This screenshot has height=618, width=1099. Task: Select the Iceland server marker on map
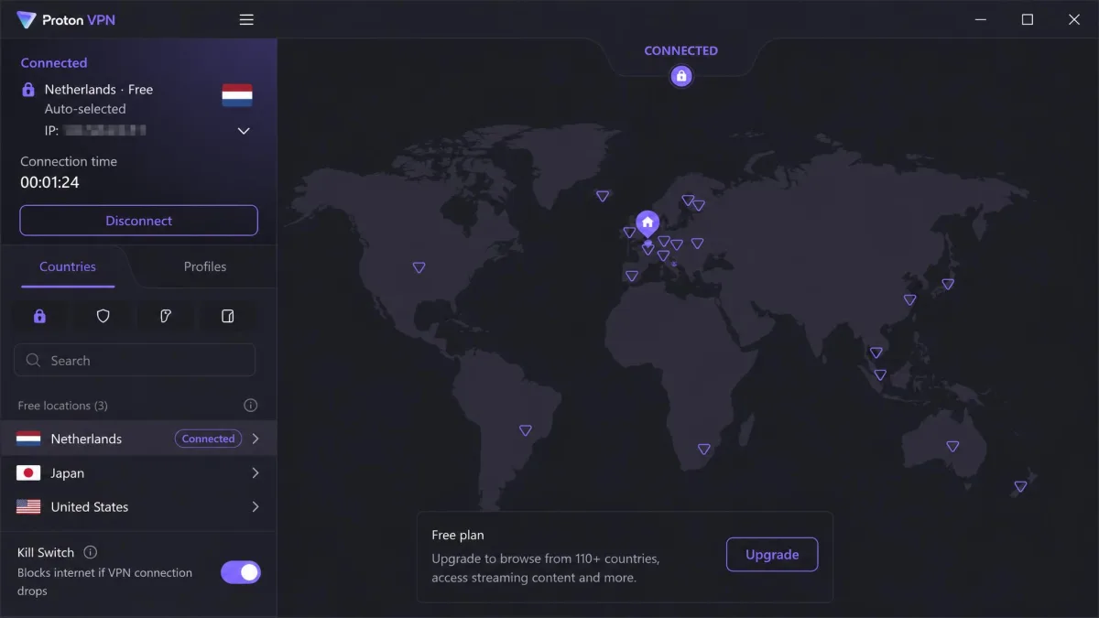click(603, 196)
